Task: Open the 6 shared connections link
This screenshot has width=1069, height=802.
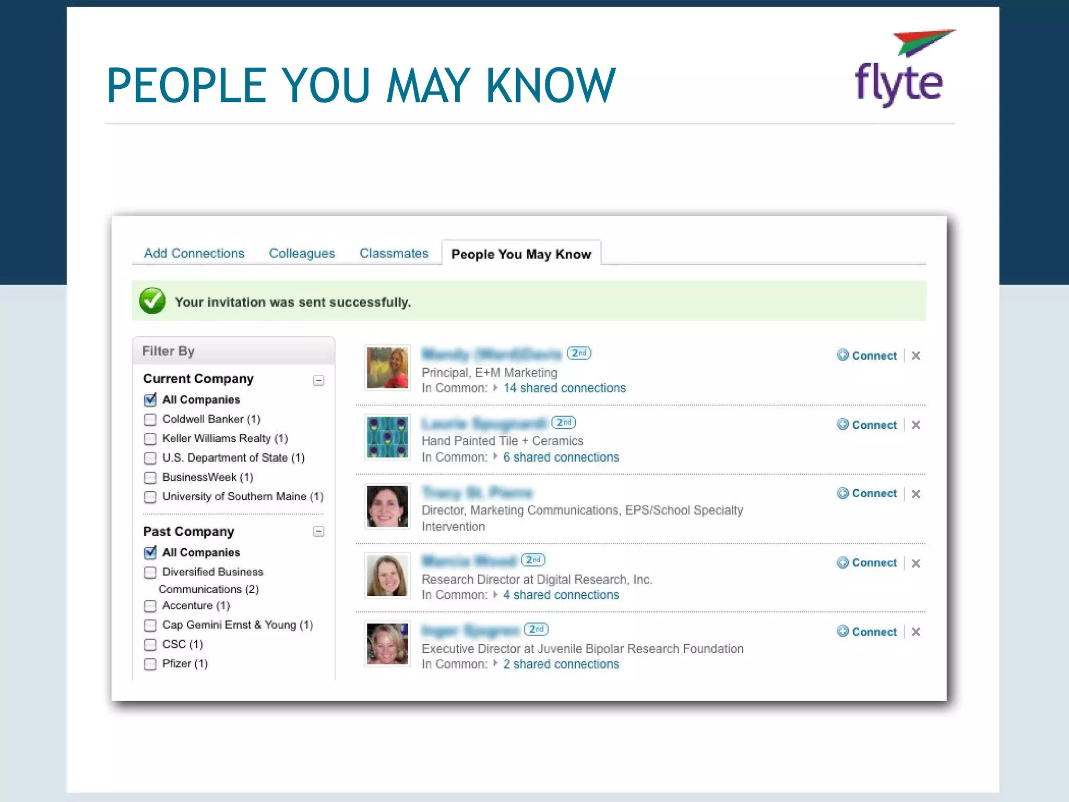Action: 561,457
